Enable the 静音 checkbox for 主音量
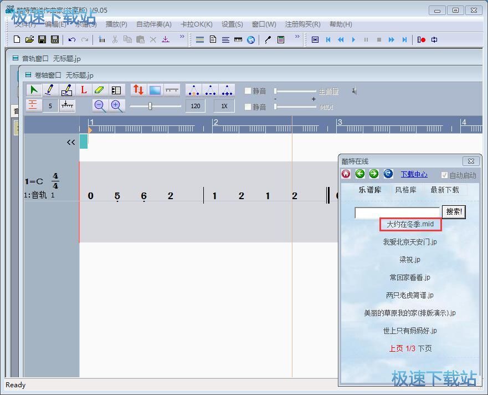This screenshot has width=488, height=395. pos(248,91)
